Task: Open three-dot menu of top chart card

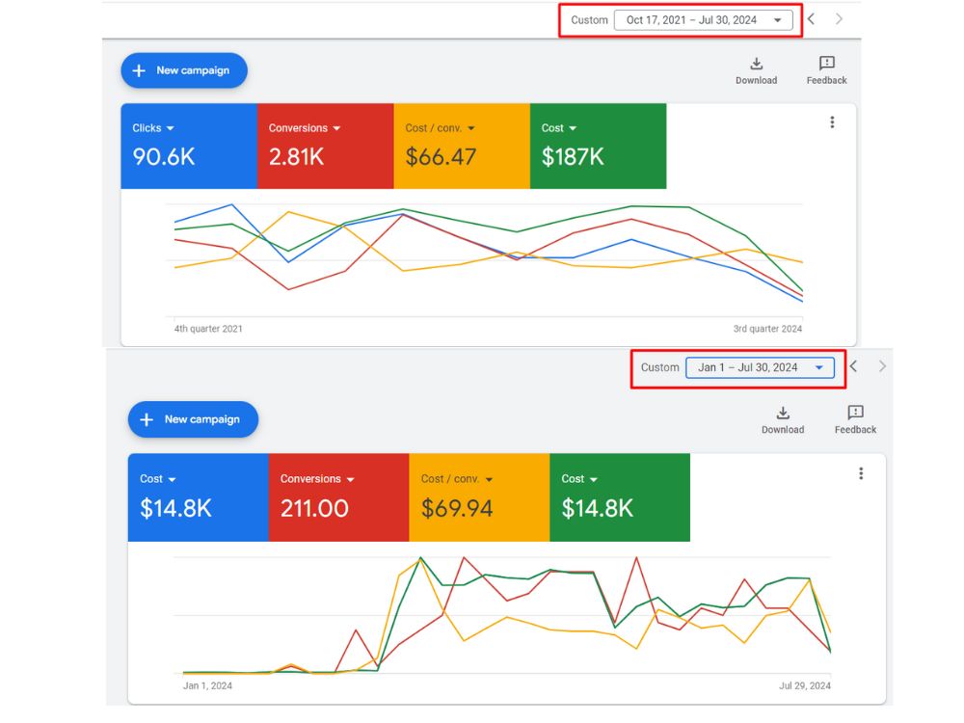Action: click(x=833, y=122)
